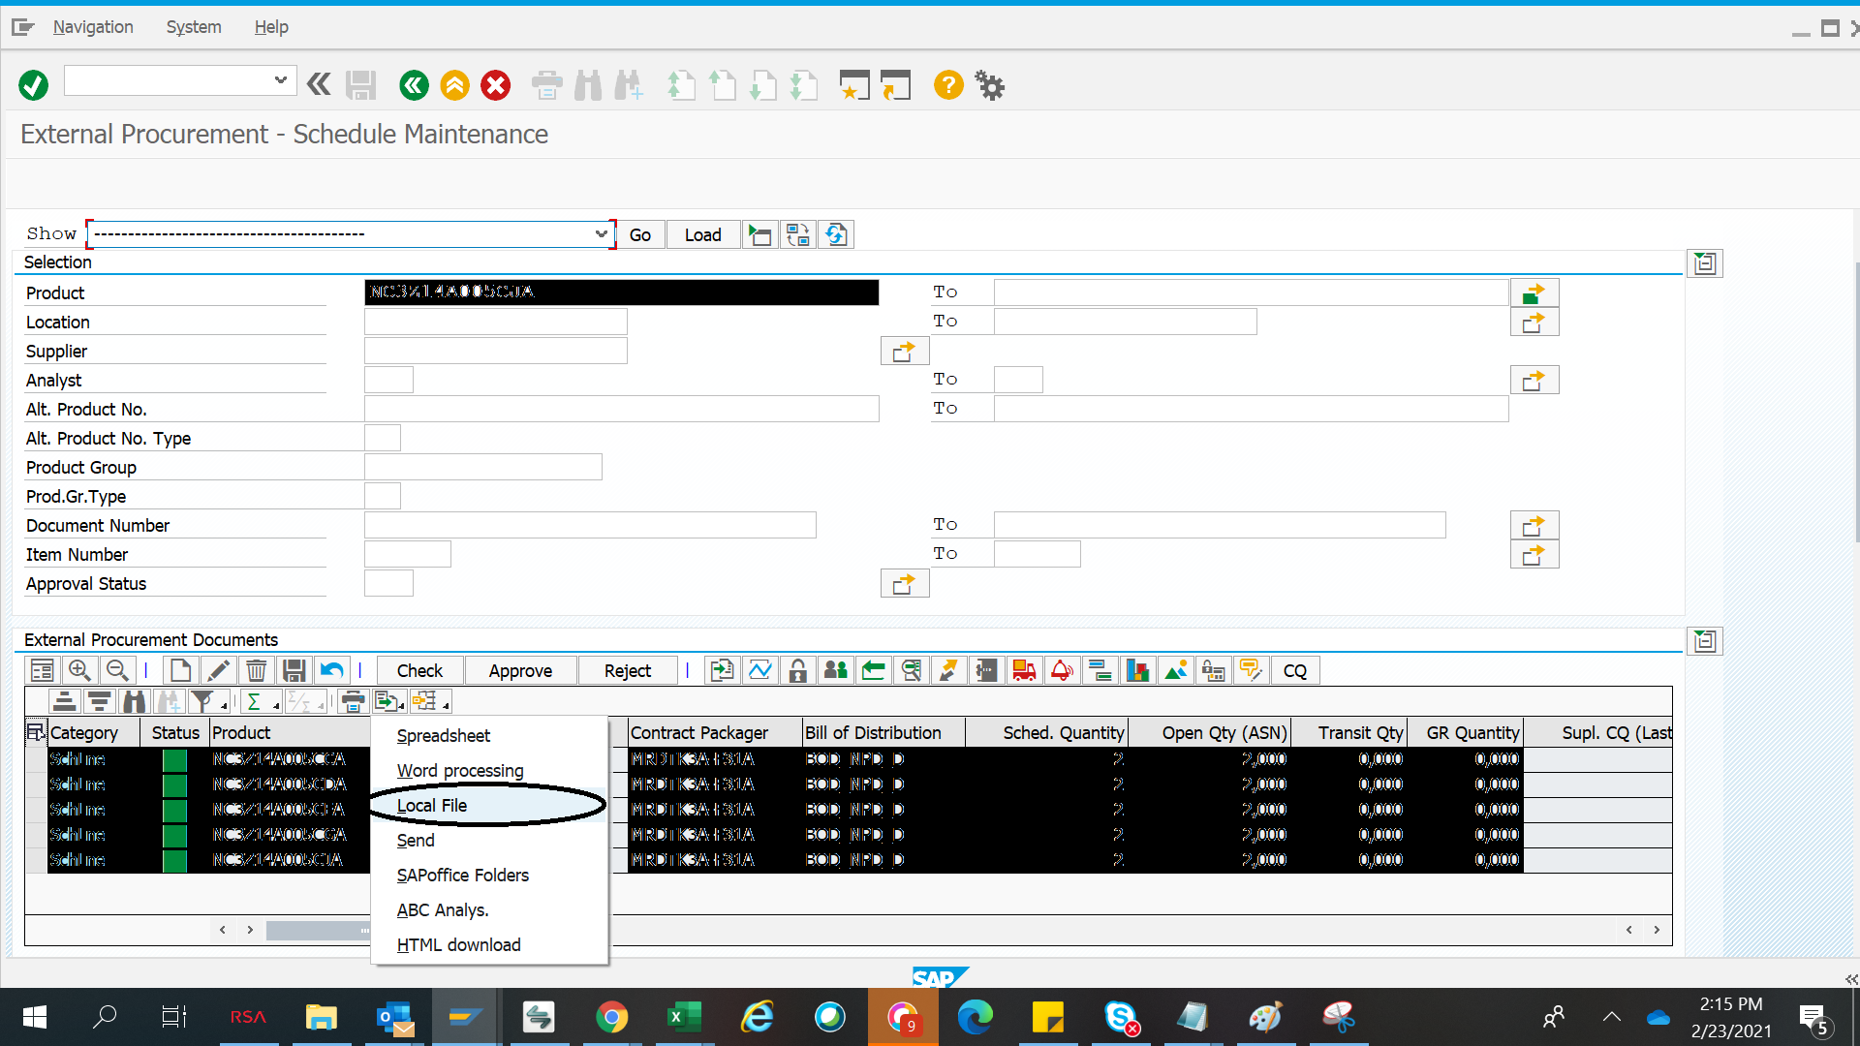Click the green Enter checkmark icon

(x=33, y=85)
